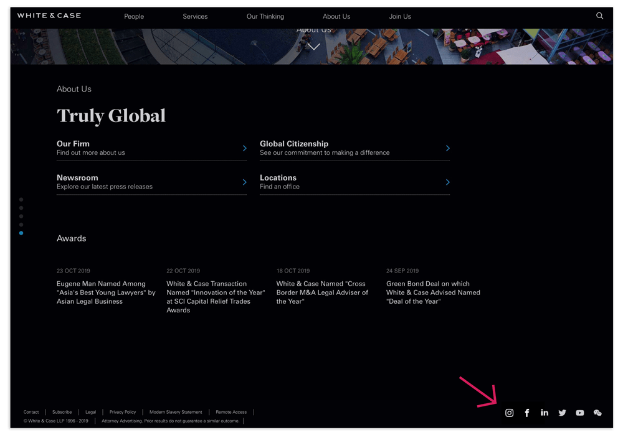Open the About Us menu item

tap(336, 16)
